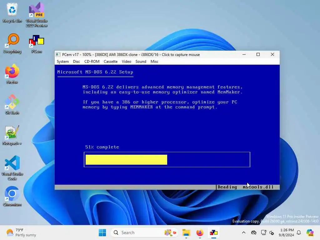
Task: Launch Firefox from the taskbar
Action: coord(200,232)
